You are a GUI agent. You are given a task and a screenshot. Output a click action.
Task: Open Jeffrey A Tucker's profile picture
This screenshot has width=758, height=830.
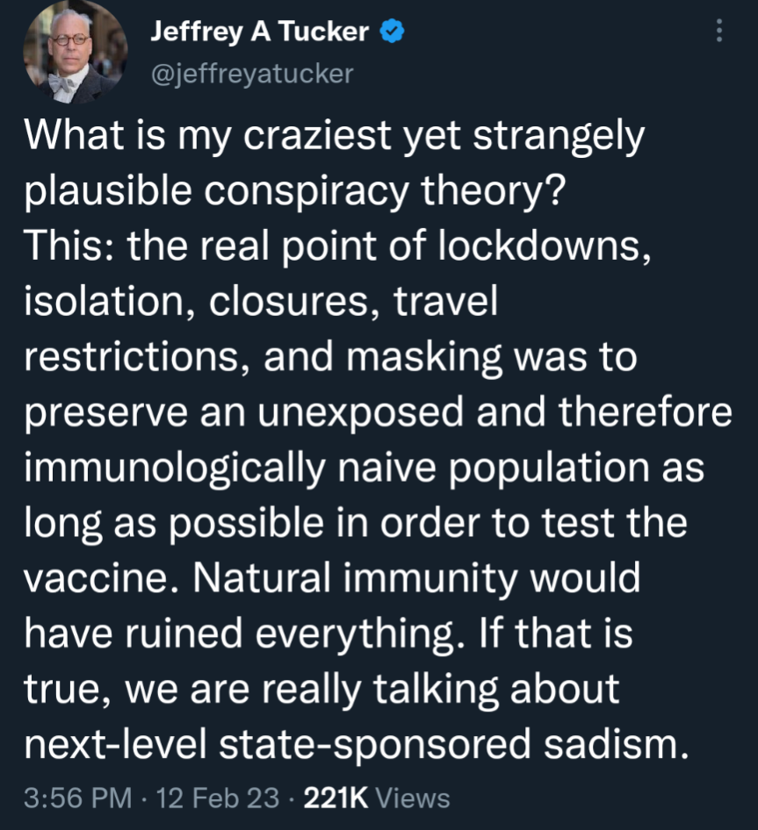coord(73,53)
